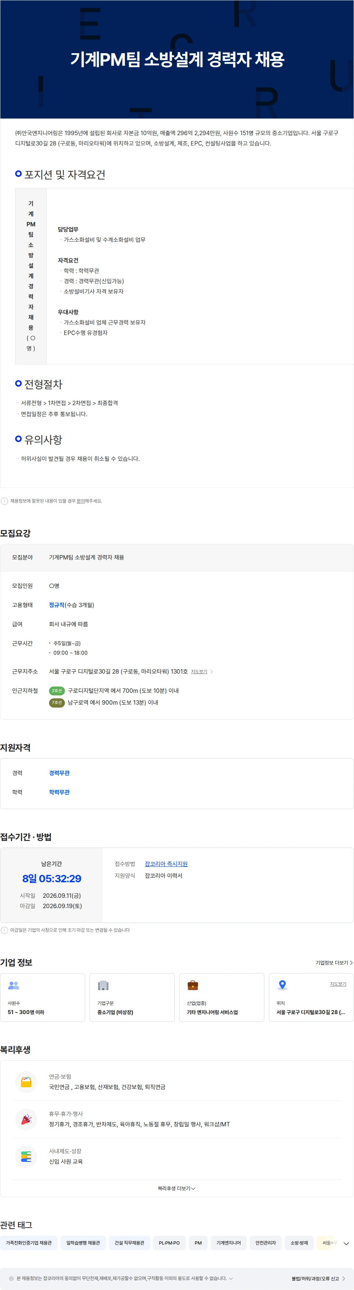Click the 산업(업종) briefcase icon

pyautogui.click(x=192, y=986)
